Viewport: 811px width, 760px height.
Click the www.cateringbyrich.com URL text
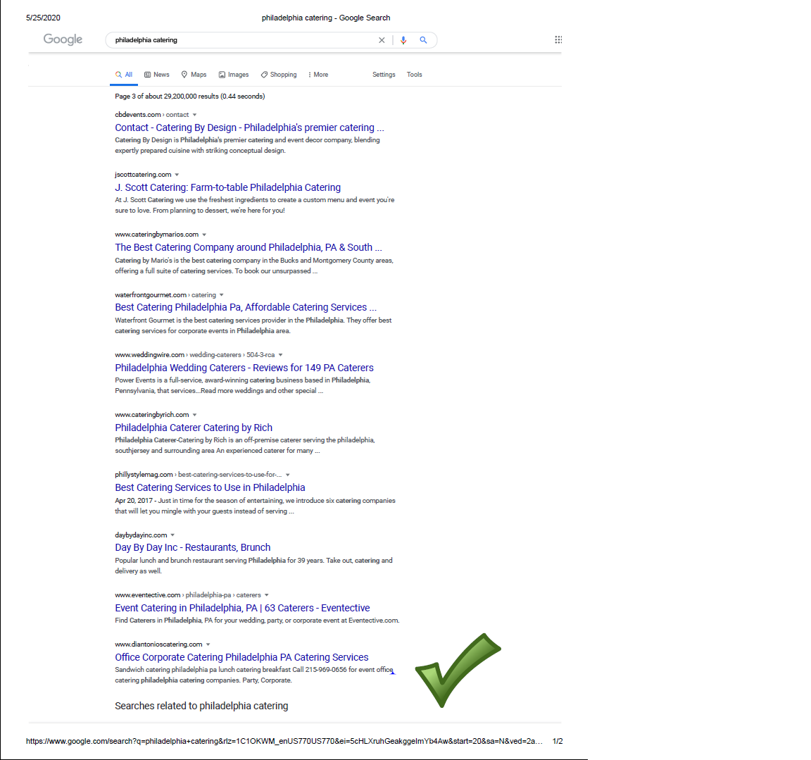[x=152, y=415]
